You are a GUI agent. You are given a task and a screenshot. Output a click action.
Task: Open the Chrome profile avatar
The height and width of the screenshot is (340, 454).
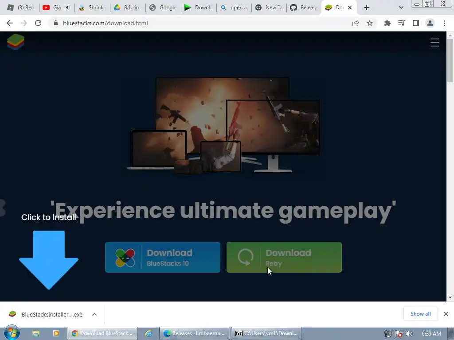click(x=430, y=23)
